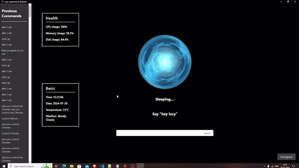Open the orange microphone app in the taskbar

tap(125, 166)
